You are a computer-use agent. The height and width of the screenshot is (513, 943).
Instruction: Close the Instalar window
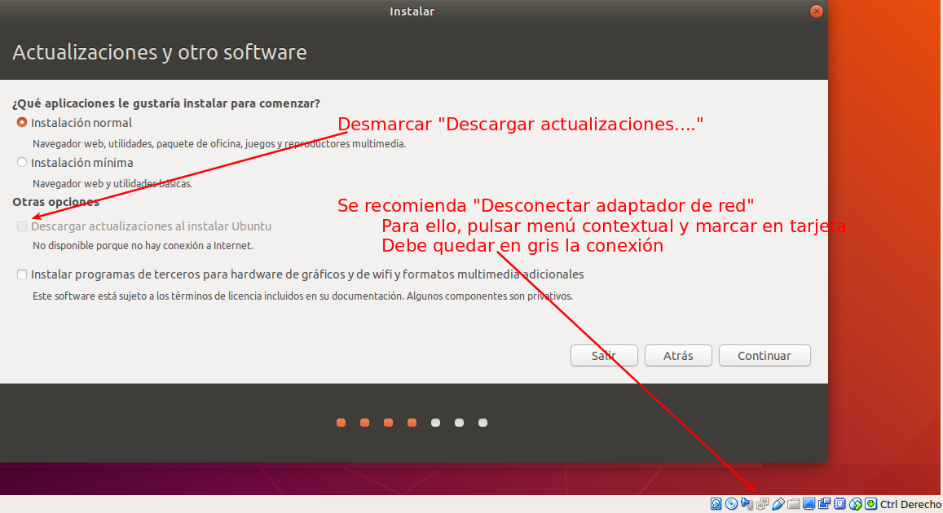816,11
